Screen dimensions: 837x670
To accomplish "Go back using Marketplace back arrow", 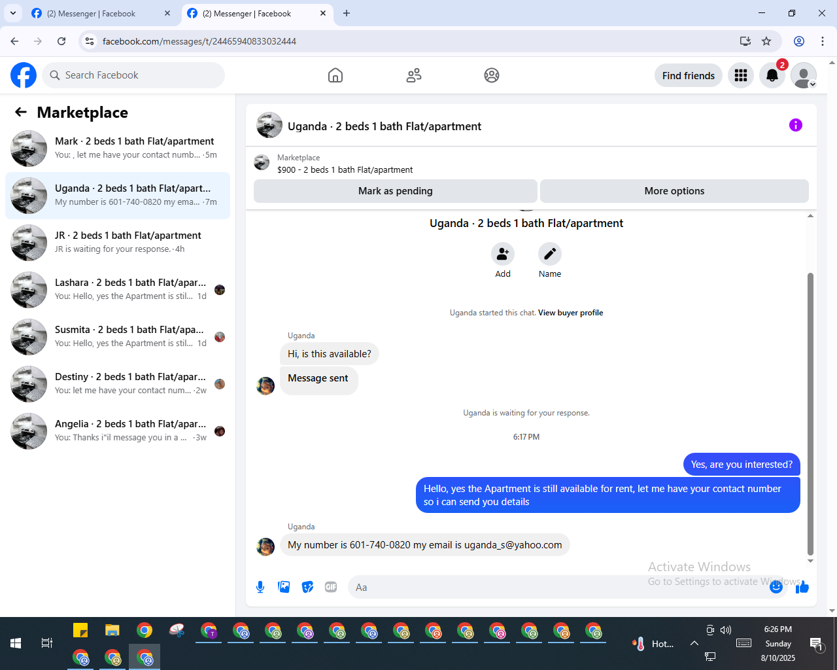I will [21, 113].
